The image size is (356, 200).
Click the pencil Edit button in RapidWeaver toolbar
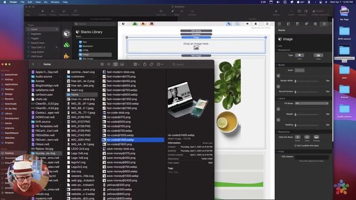tap(172, 11)
